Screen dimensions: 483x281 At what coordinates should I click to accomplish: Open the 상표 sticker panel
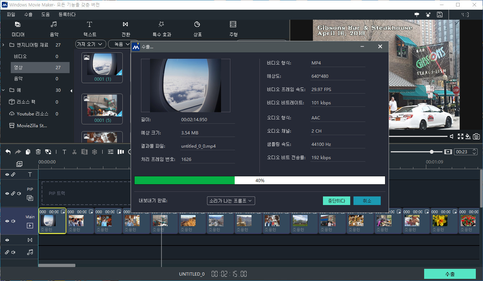197,29
